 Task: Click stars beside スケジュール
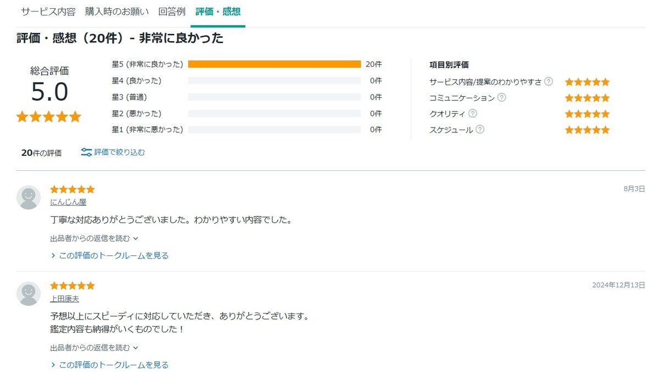(x=587, y=130)
